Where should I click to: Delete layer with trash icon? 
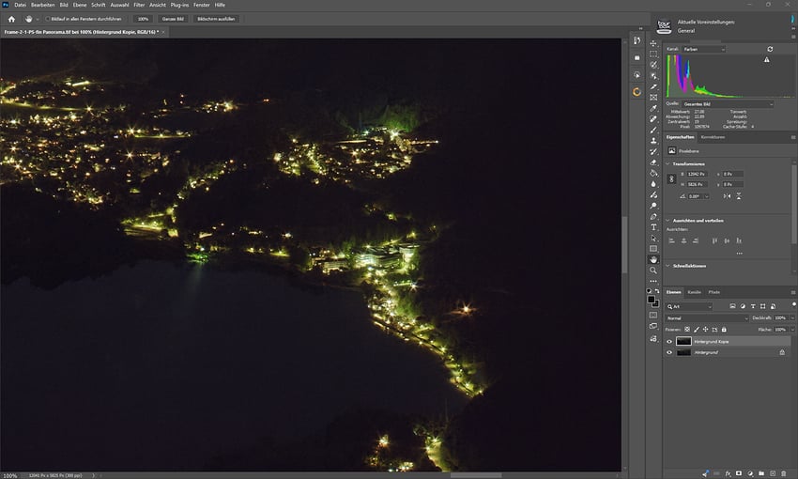pos(784,473)
